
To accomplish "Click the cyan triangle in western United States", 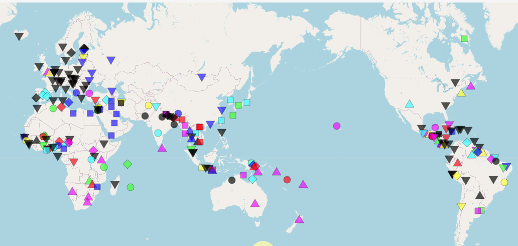I will pyautogui.click(x=410, y=104).
